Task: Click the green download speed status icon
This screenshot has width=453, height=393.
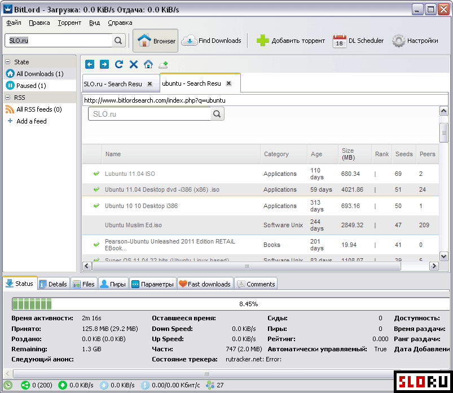Action: [63, 385]
